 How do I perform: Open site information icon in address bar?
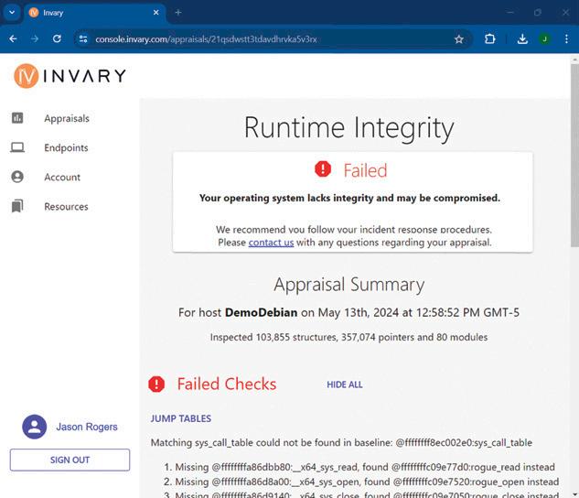point(83,39)
